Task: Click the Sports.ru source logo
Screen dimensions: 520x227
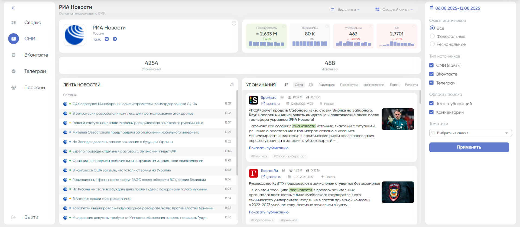Action: click(x=253, y=100)
